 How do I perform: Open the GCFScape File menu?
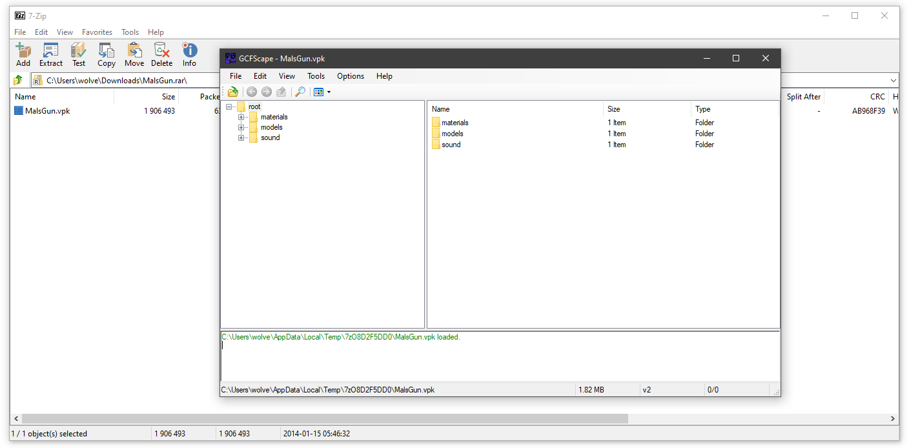point(236,76)
